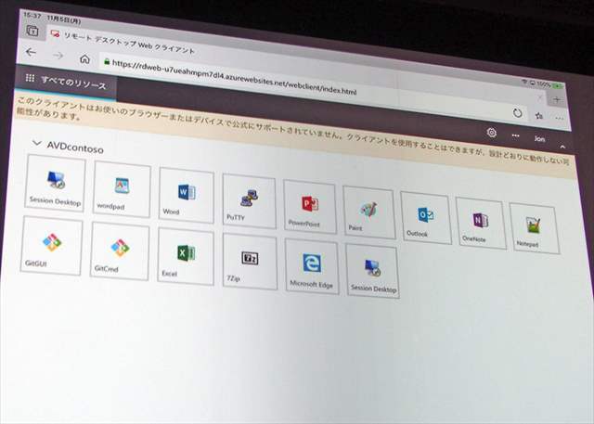This screenshot has height=424, width=594.
Task: Launch the wordpad app tile
Action: pyautogui.click(x=122, y=189)
